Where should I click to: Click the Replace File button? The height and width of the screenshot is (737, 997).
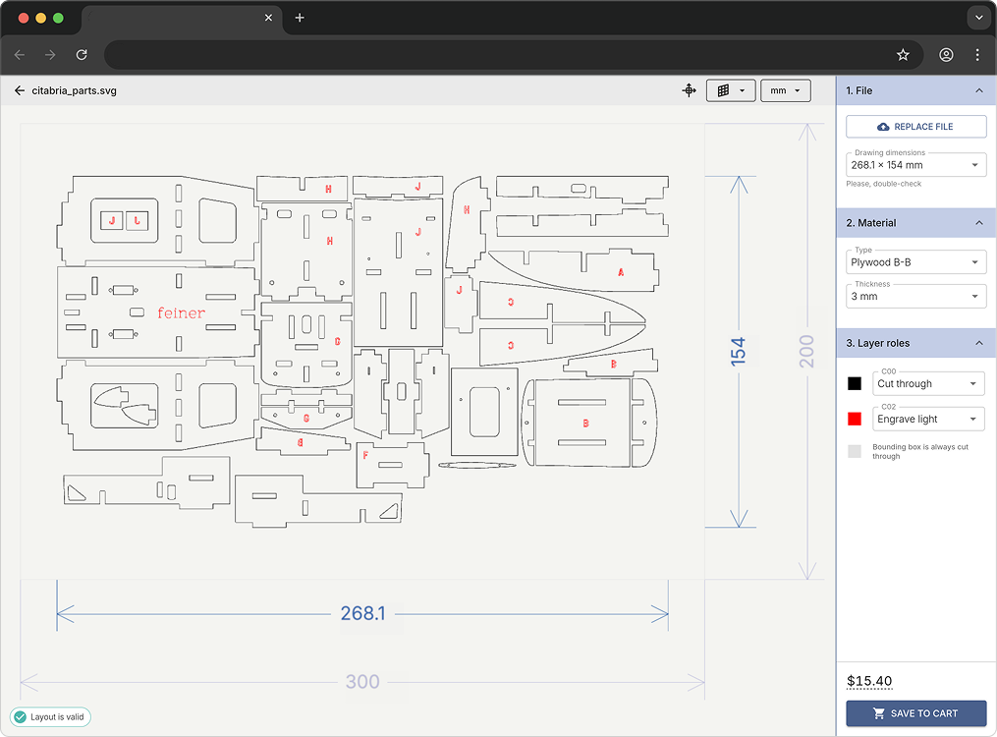(x=915, y=126)
